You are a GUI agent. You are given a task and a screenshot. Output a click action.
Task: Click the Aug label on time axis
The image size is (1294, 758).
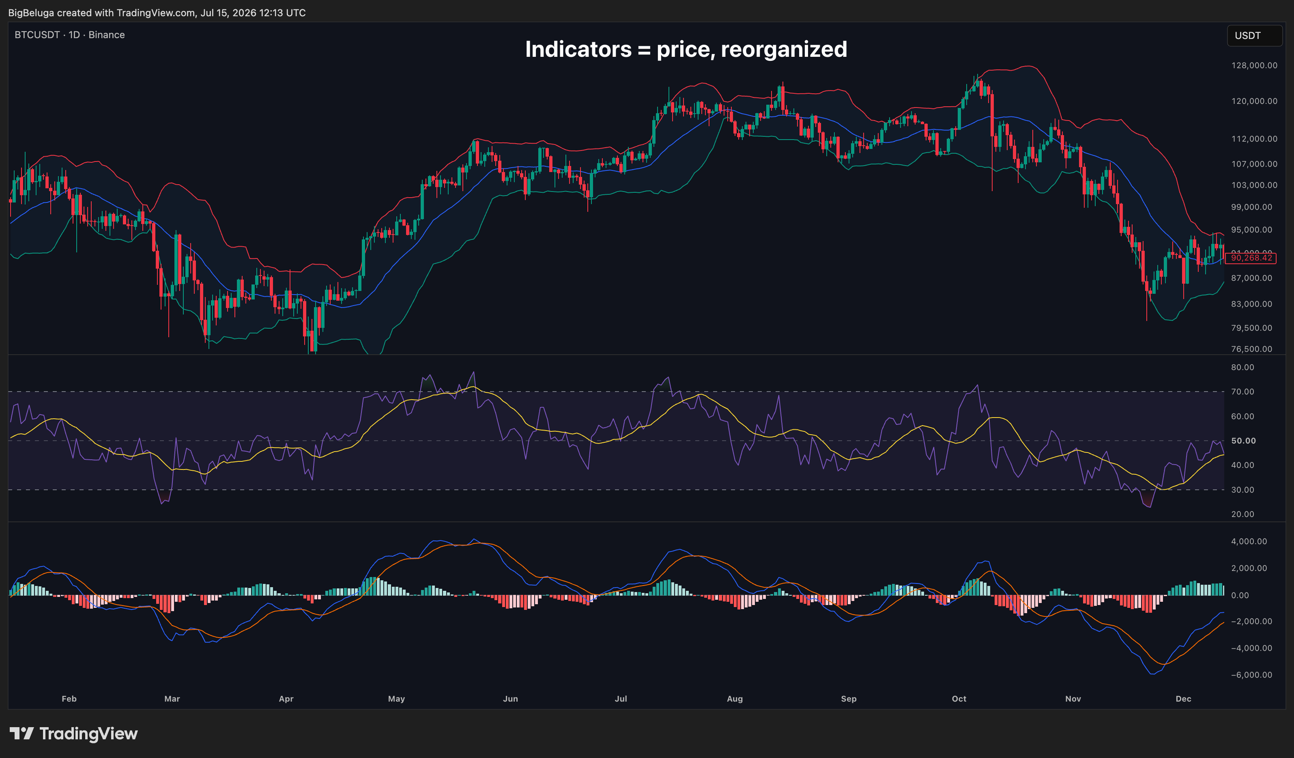click(735, 699)
